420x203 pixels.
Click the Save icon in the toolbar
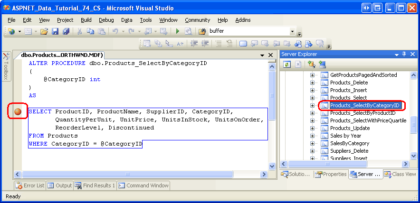55,31
